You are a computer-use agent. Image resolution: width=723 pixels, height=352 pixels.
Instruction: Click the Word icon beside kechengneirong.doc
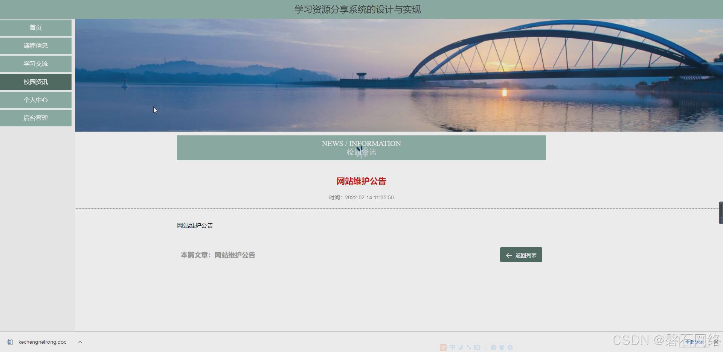coord(9,342)
